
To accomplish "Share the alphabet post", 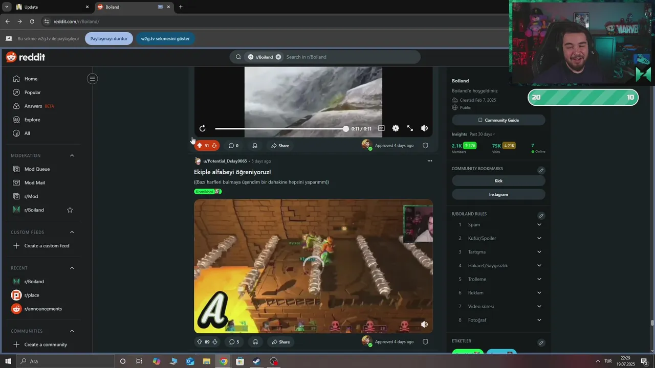I will click(281, 342).
